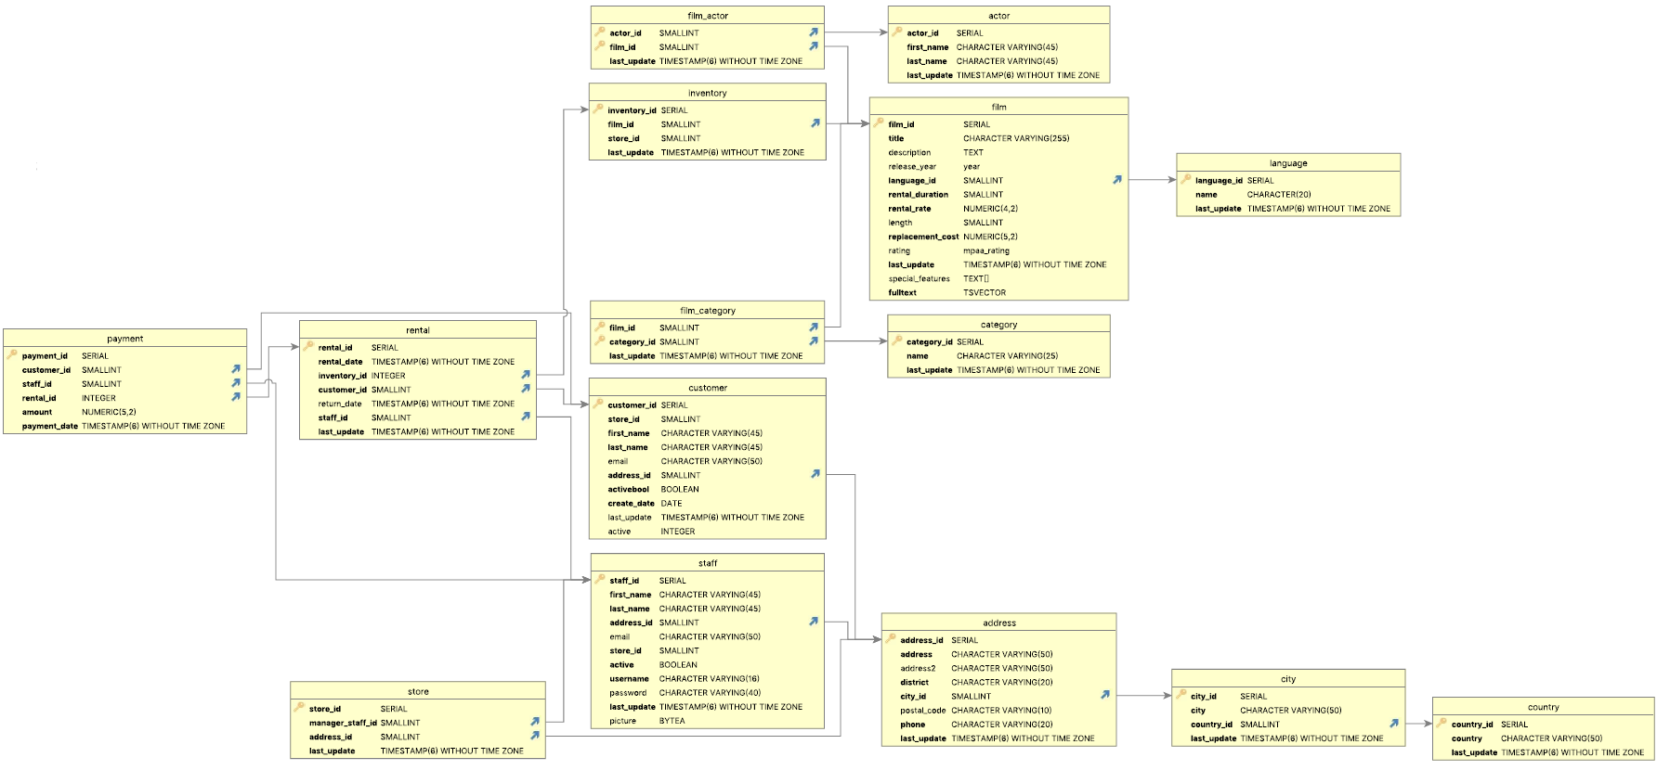The width and height of the screenshot is (1657, 783).
Task: Select the language table header
Action: coord(1288,163)
